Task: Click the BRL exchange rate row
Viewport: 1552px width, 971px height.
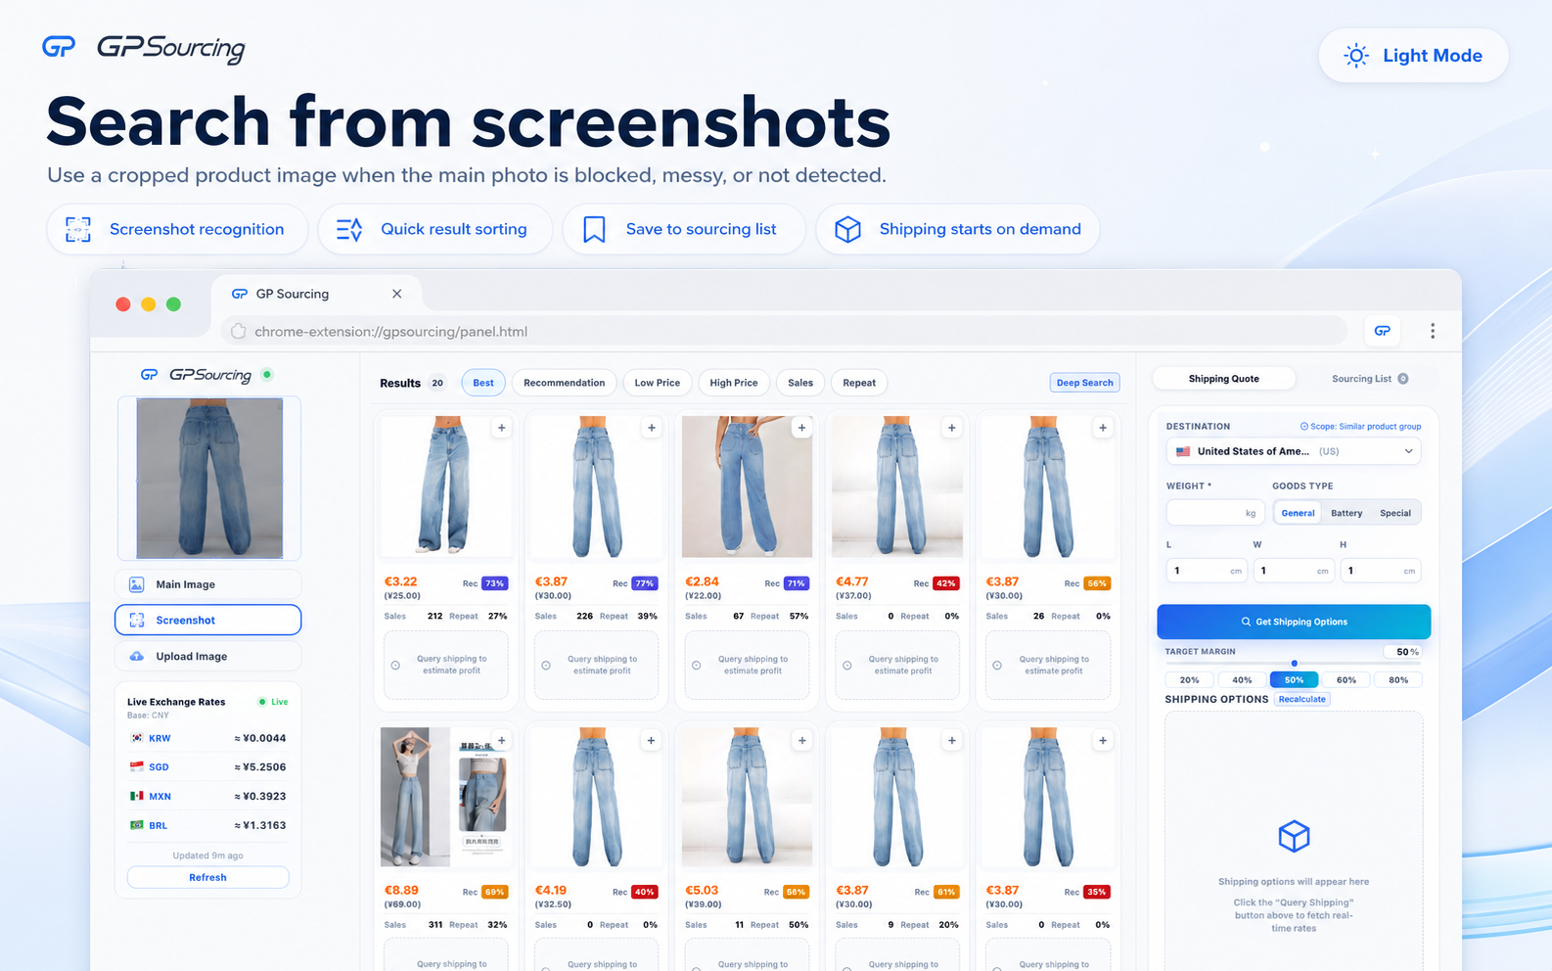Action: point(207,825)
